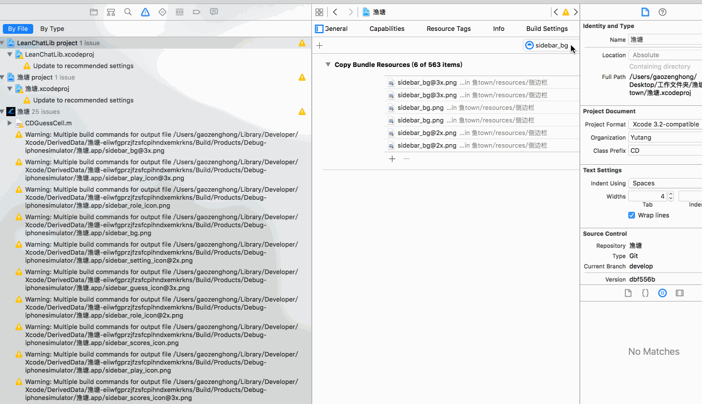Open the Info tab
The image size is (702, 404).
point(499,29)
